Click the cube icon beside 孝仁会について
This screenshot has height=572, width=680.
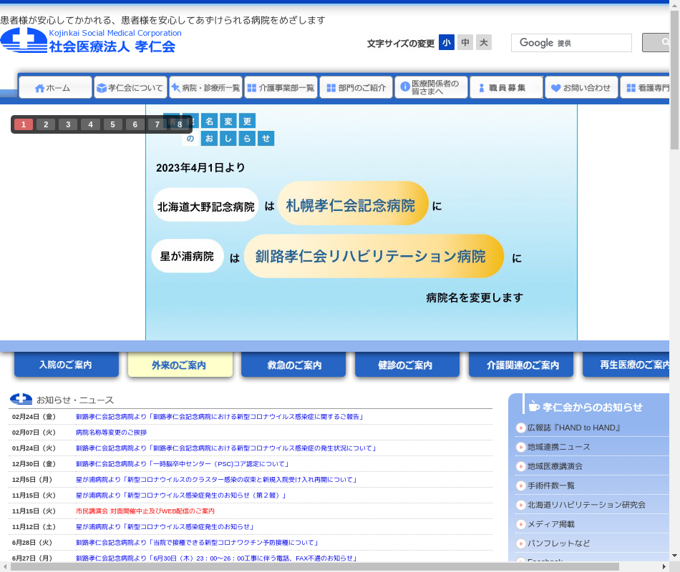pos(102,88)
